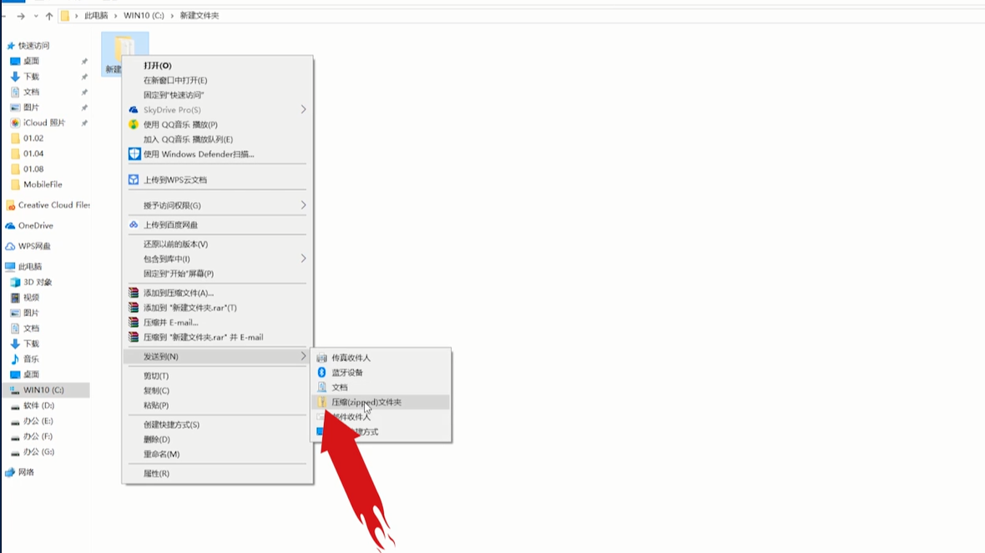Viewport: 985px width, 553px height.
Task: Click the WinRAR icon beside 压缩并 E-mail
Action: [134, 322]
